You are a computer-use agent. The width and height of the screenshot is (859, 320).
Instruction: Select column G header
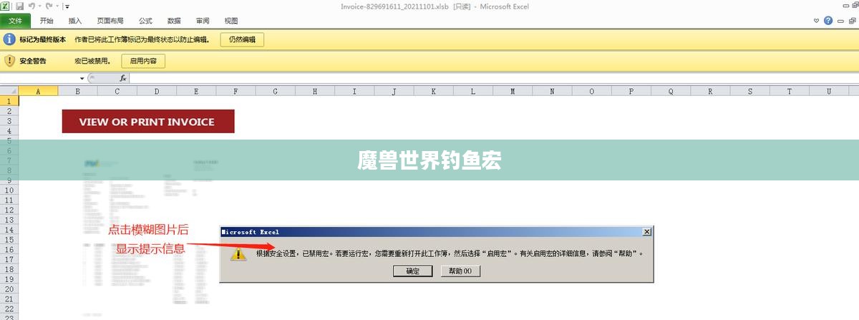(275, 91)
